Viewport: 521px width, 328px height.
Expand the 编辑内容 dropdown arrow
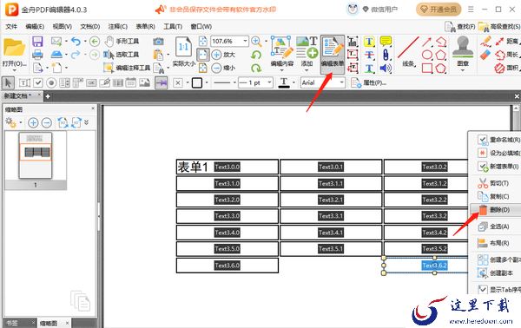point(281,70)
